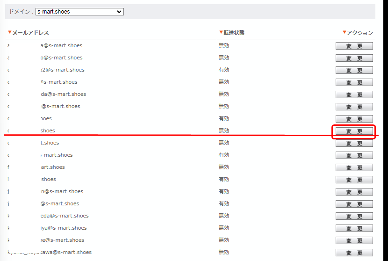The height and width of the screenshot is (261, 388).
Task: Click 変更 for address ending iya@s-mart.shoes
Action: [354, 228]
